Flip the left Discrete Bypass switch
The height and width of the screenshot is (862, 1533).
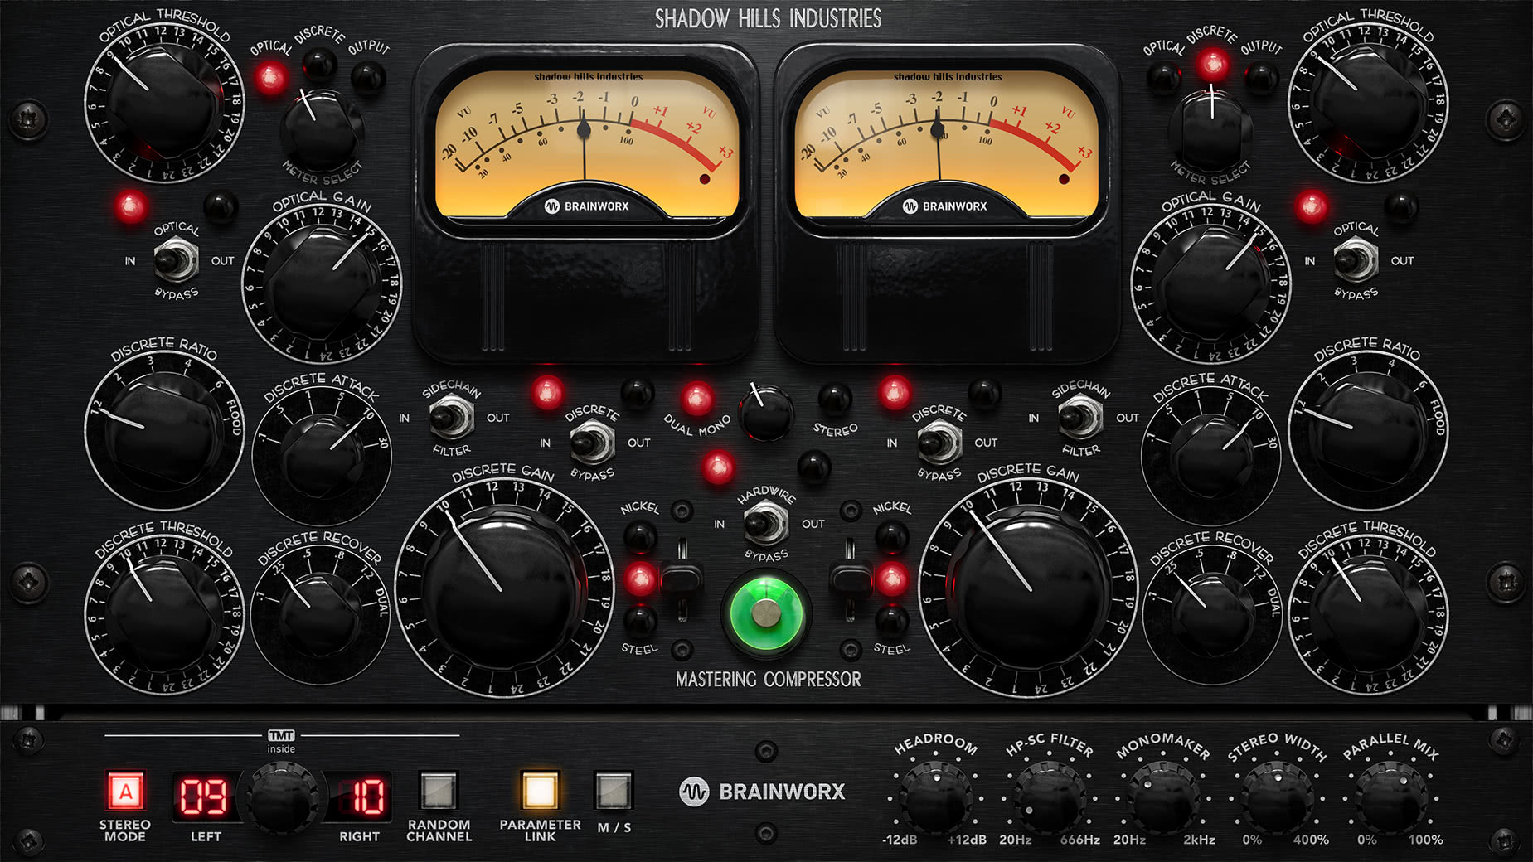(x=592, y=443)
